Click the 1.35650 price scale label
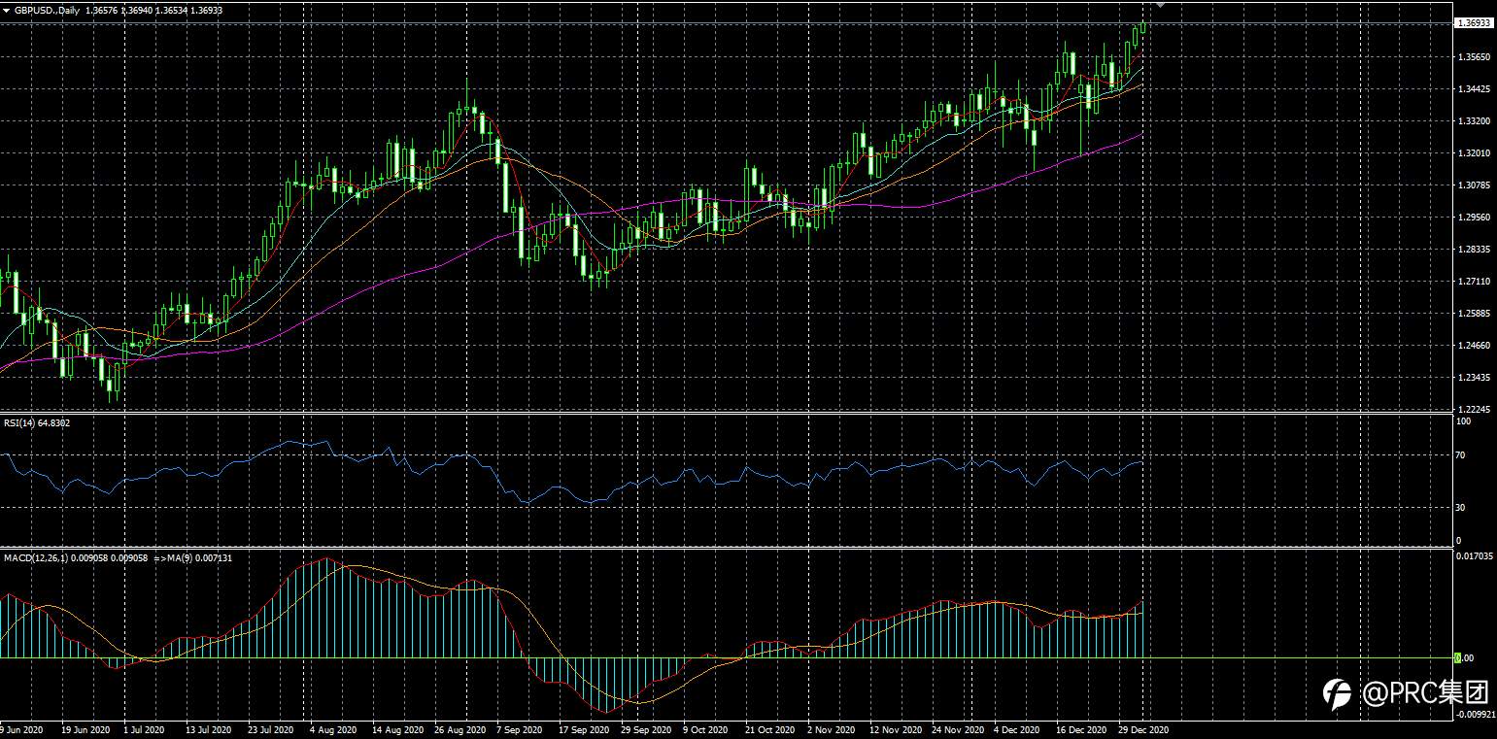 coord(1473,57)
